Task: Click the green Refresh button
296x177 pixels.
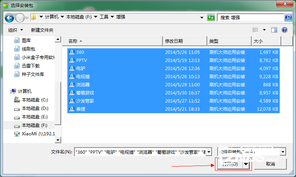Action: [211, 18]
